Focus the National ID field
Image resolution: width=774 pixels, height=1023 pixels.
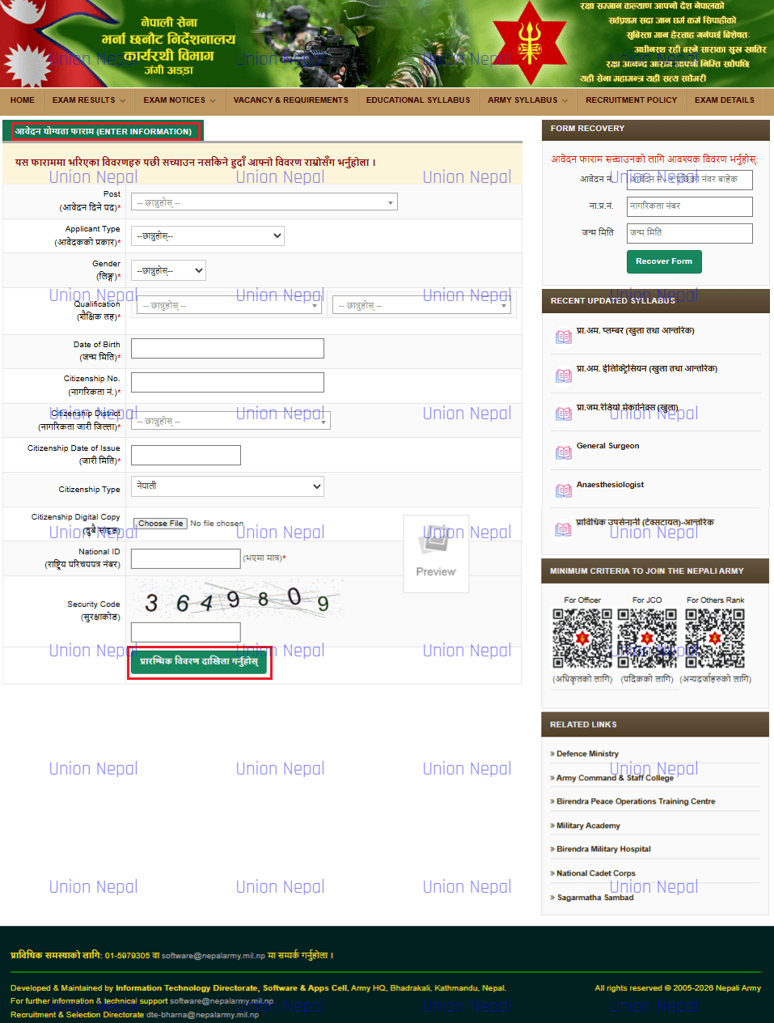point(186,558)
